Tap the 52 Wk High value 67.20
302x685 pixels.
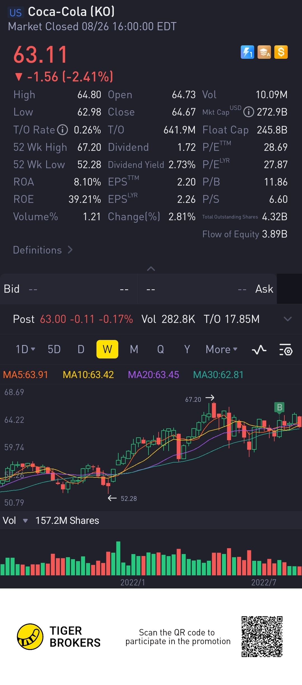click(89, 147)
